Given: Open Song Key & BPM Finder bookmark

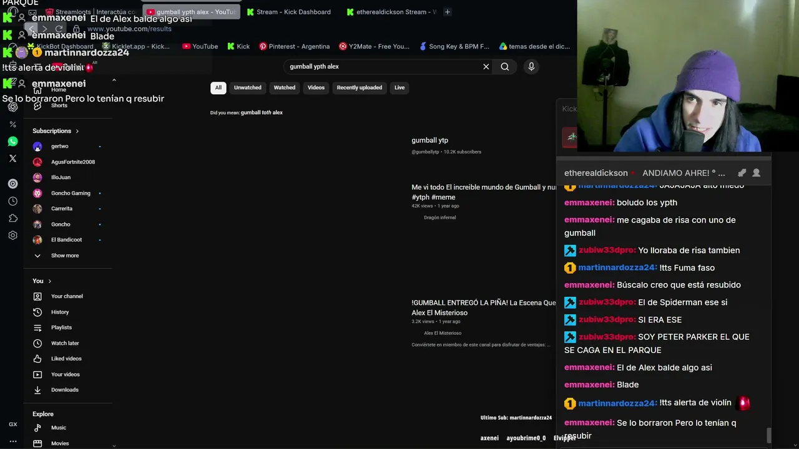Looking at the screenshot, I should tap(454, 46).
